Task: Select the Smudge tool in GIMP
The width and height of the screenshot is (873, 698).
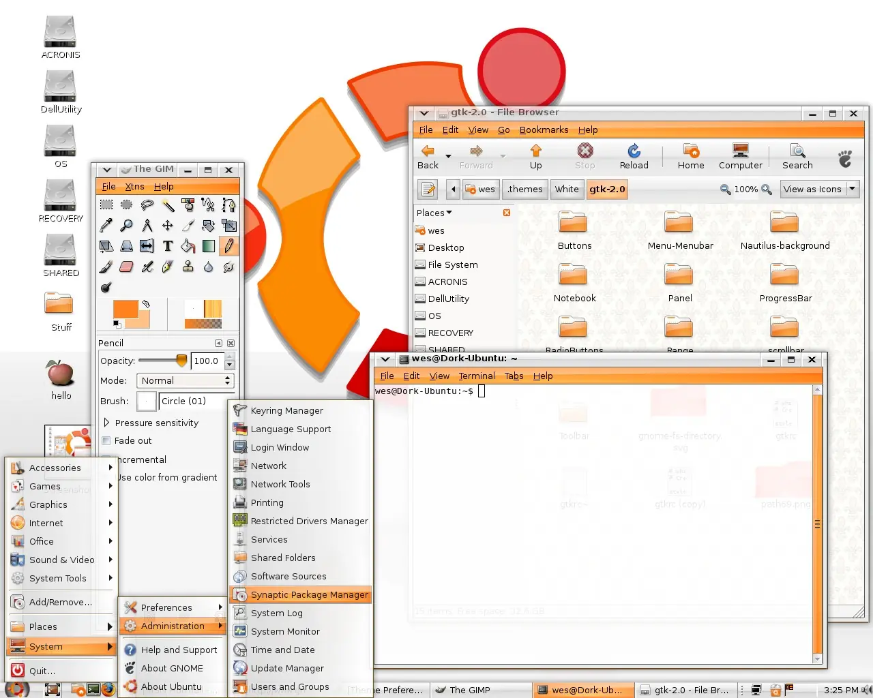Action: point(229,267)
